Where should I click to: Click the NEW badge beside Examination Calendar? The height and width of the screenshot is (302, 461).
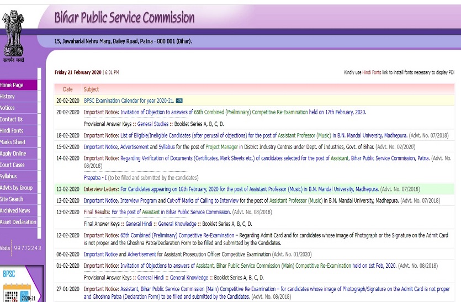179,101
